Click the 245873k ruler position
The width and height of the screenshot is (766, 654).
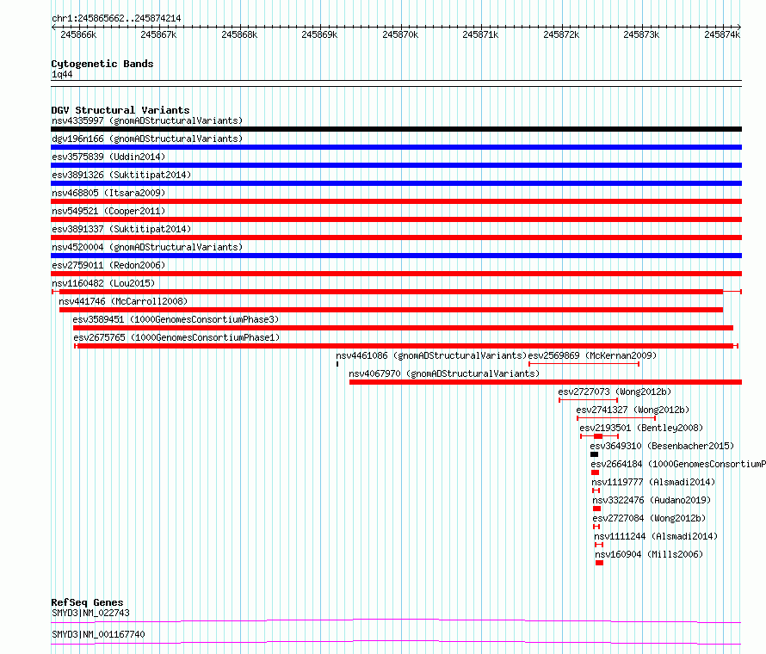tap(641, 34)
